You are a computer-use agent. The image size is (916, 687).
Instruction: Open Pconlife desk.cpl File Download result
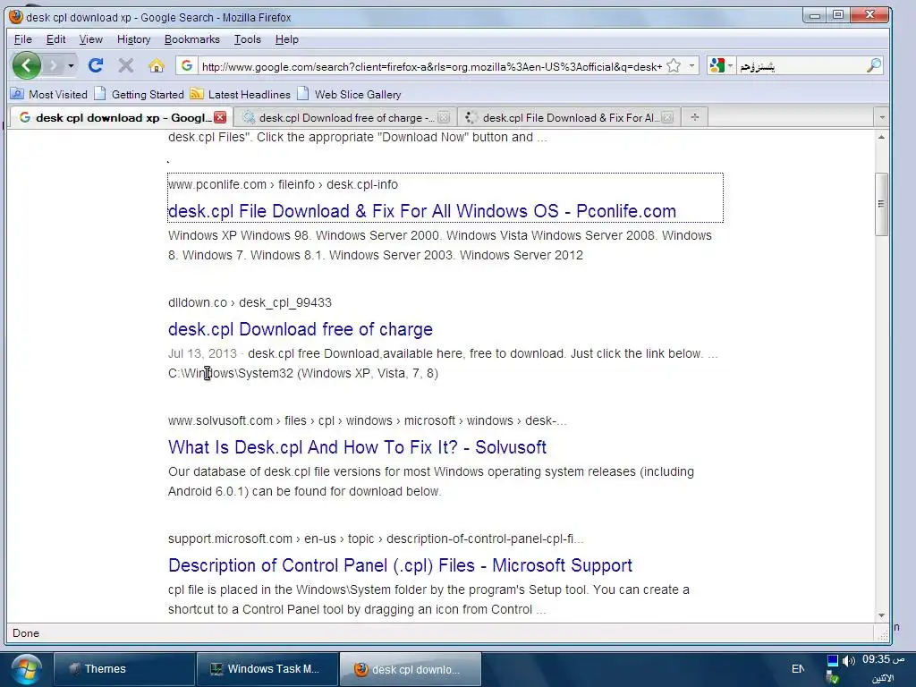pyautogui.click(x=422, y=211)
